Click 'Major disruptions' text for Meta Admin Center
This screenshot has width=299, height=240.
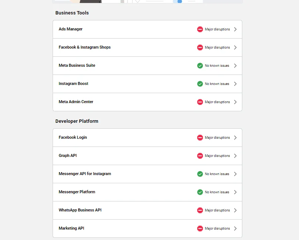217,102
